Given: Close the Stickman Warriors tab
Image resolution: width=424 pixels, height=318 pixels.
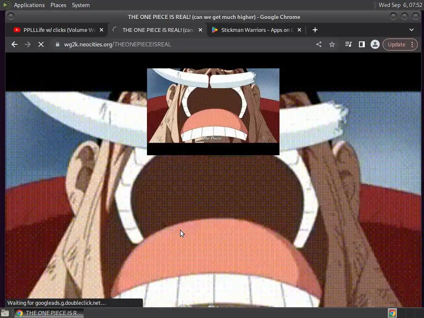Looking at the screenshot, I should pyautogui.click(x=299, y=30).
